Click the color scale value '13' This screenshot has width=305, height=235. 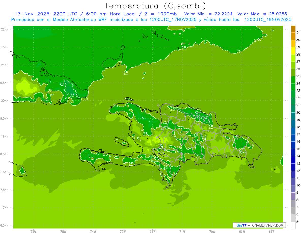point(298,164)
